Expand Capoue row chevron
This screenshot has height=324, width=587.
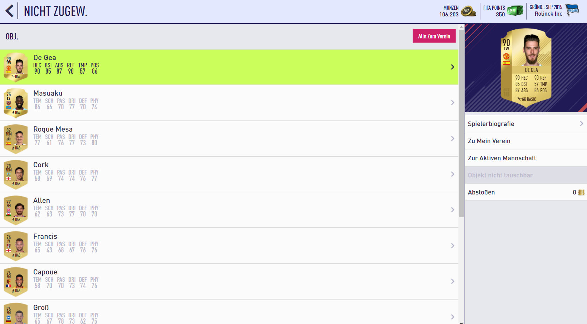tap(452, 281)
